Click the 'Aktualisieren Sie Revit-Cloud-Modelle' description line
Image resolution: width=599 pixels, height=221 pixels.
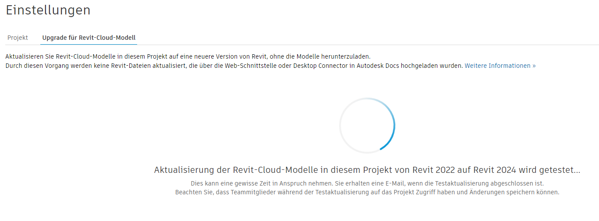188,56
